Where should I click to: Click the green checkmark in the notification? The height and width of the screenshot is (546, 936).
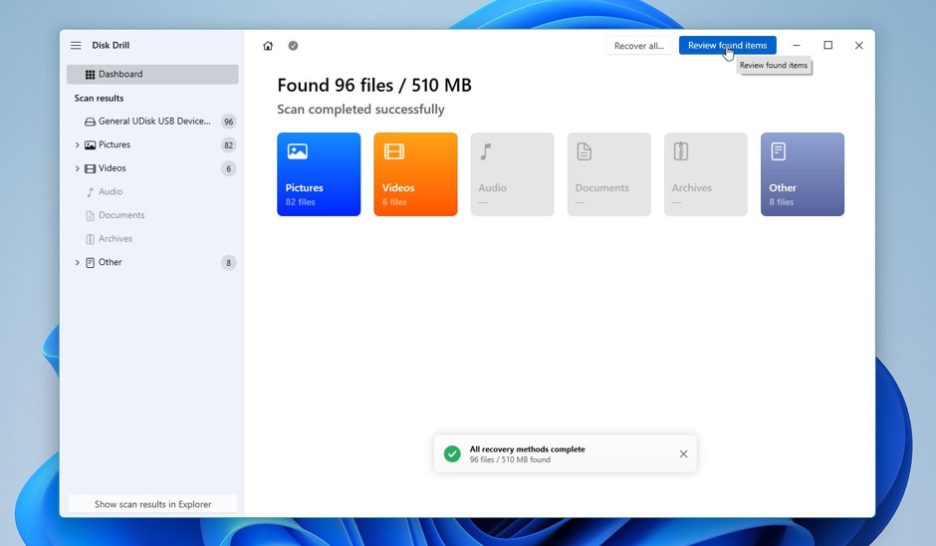(452, 454)
